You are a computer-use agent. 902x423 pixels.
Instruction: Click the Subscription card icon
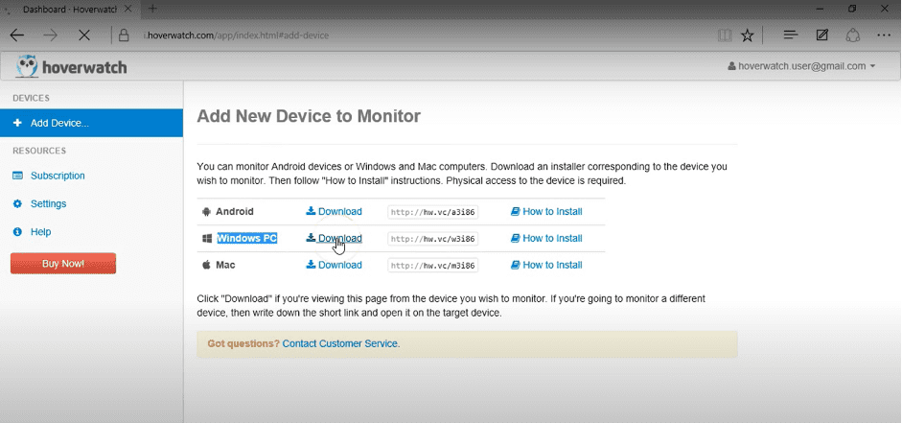(x=18, y=176)
